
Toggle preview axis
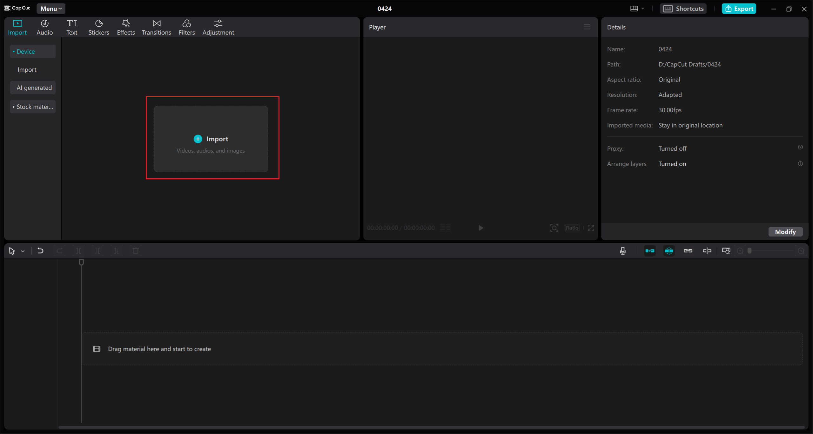pyautogui.click(x=707, y=251)
